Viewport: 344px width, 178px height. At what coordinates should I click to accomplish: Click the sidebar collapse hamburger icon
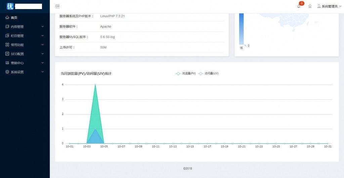[x=57, y=6]
